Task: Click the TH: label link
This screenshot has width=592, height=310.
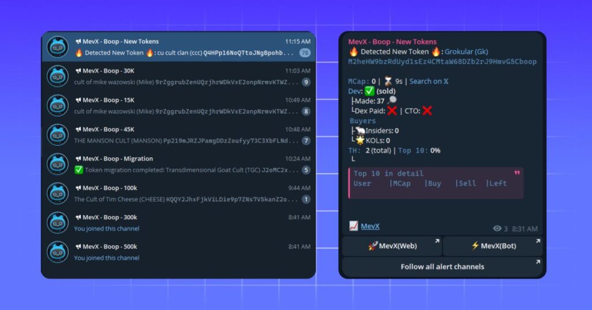Action: point(354,150)
